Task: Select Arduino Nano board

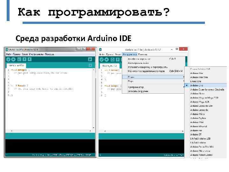Action: pyautogui.click(x=206, y=94)
